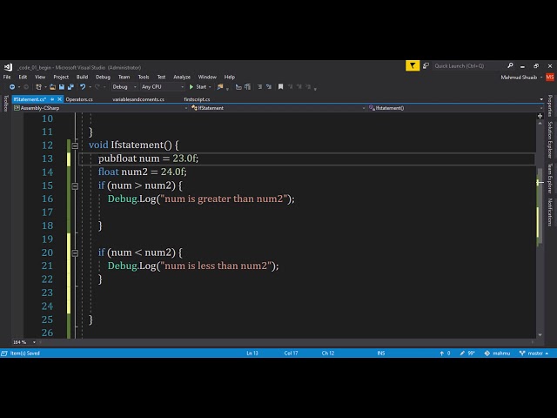557x418 pixels.
Task: Toggle a bookmark with the bookmark icon
Action: pos(280,87)
